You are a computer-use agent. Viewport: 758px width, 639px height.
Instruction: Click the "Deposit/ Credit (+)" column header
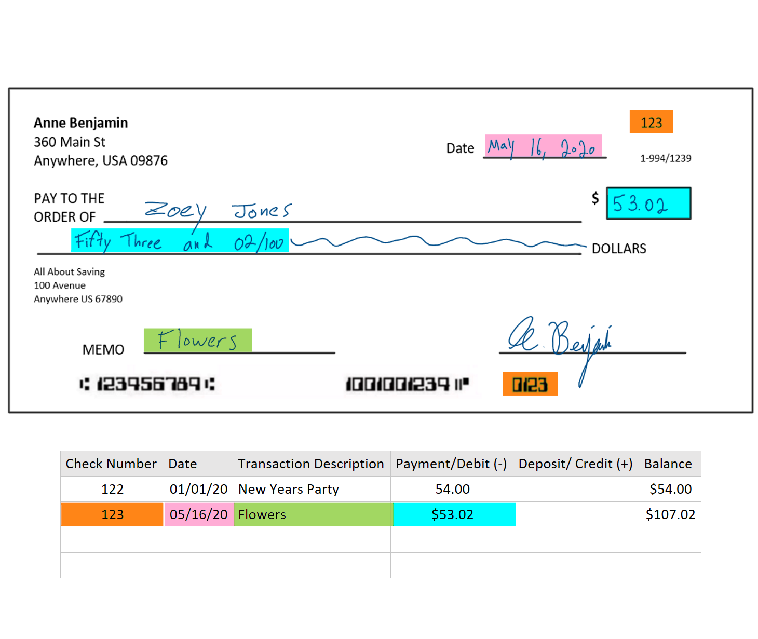coord(576,464)
